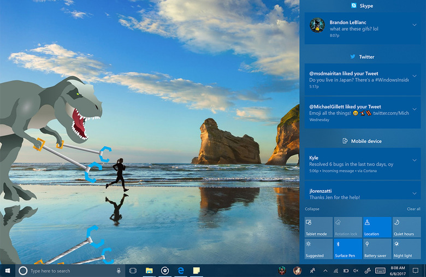Click the Groove Music taskbar icon
This screenshot has width=426, height=277.
164,270
